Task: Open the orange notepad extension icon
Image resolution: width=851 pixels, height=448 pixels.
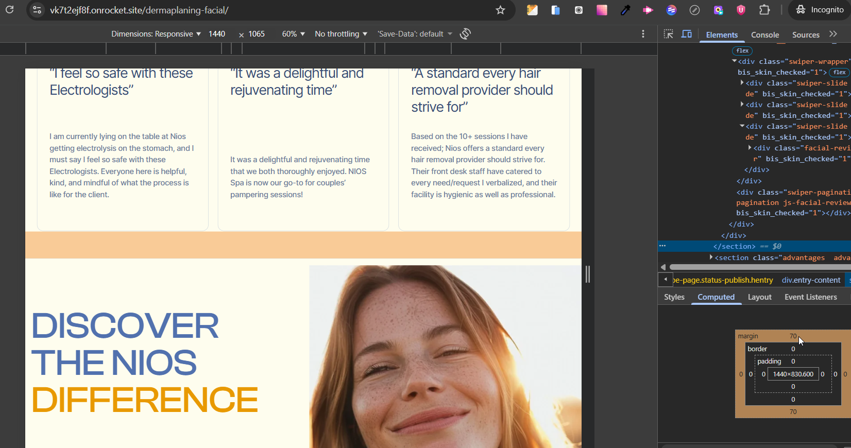Action: (x=532, y=10)
